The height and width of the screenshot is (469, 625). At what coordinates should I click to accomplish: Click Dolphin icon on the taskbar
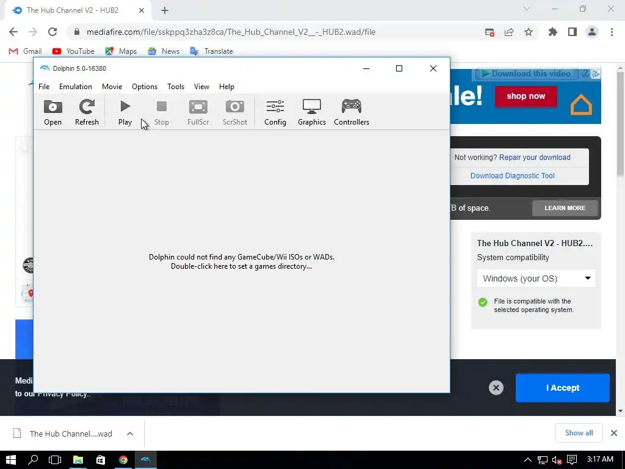146,460
